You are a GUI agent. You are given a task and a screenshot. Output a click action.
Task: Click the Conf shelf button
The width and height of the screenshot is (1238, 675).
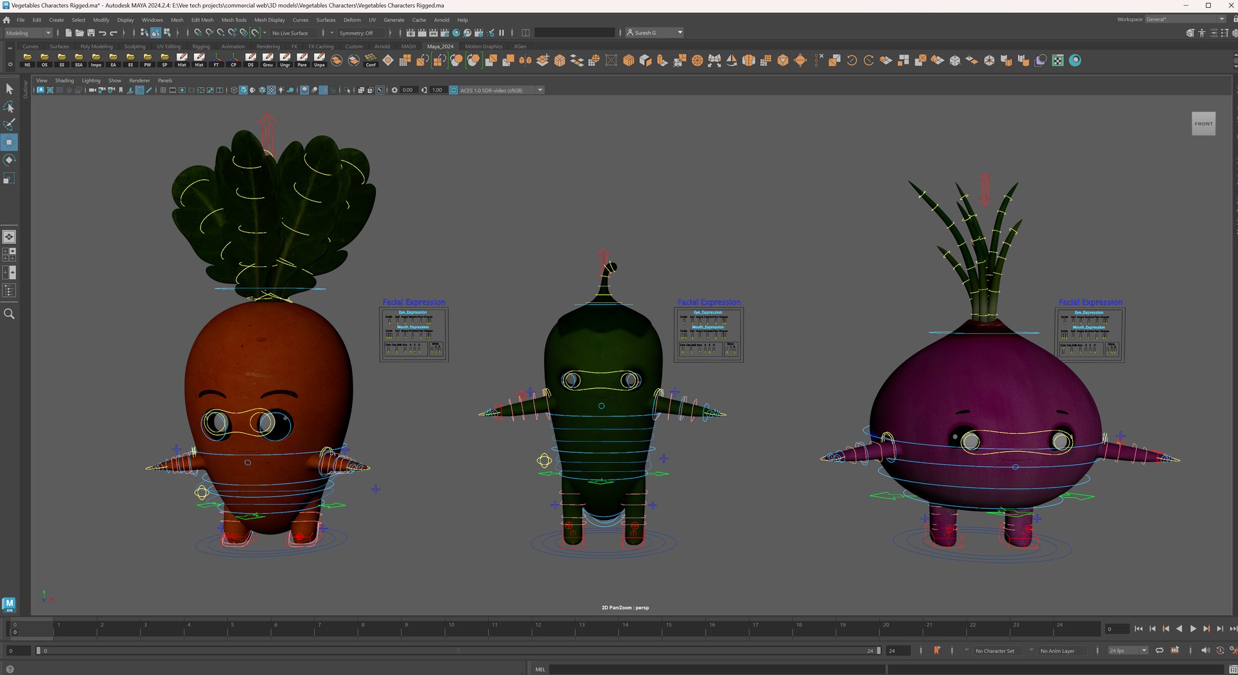[371, 60]
